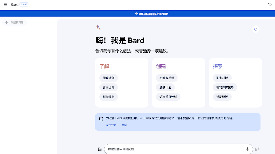Choose the 初学者手册 suggestion chip
Viewport: 275px width, 154px height.
(167, 78)
